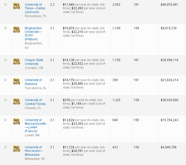Open Binghamton University—SUNY (Watson) link
This screenshot has height=165, width=186.
(33, 34)
